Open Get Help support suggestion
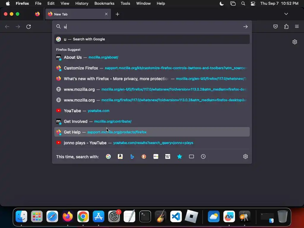This screenshot has width=304, height=228. [x=152, y=132]
